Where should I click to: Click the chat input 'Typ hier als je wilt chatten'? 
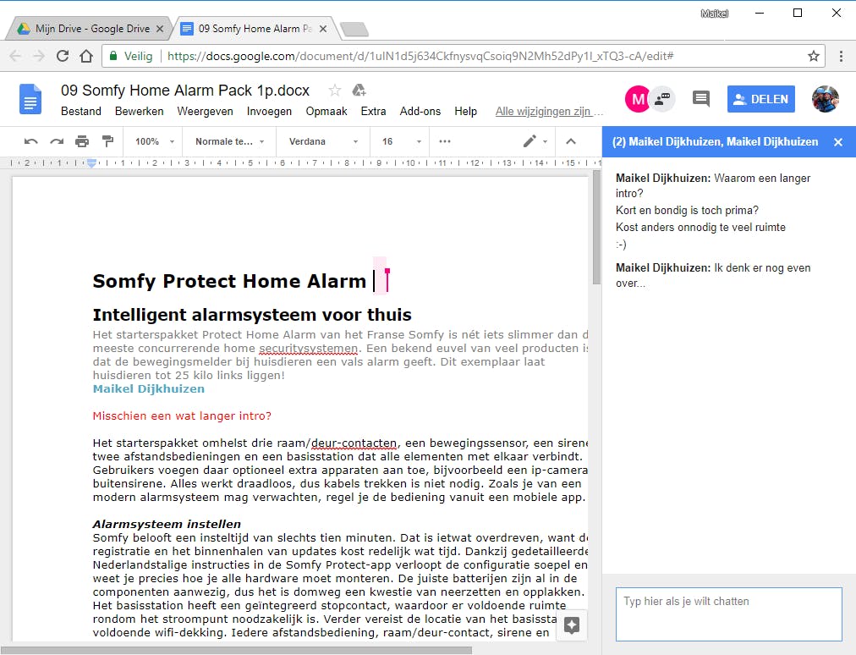(x=729, y=614)
